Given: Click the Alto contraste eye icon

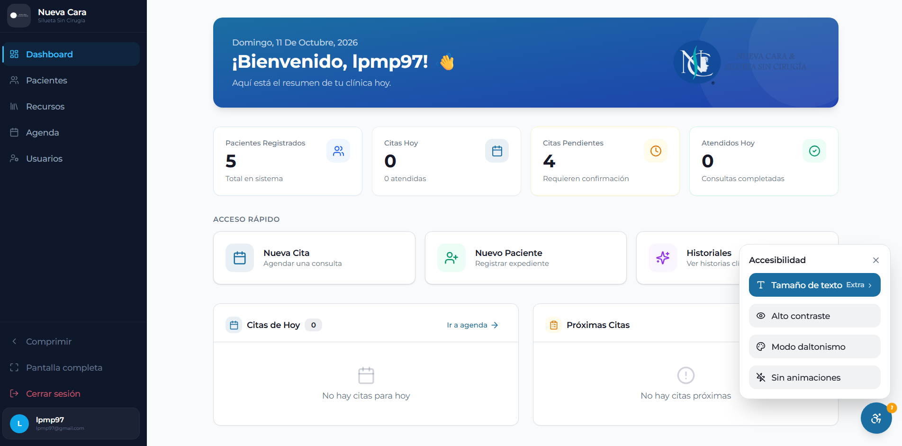Looking at the screenshot, I should pos(761,316).
